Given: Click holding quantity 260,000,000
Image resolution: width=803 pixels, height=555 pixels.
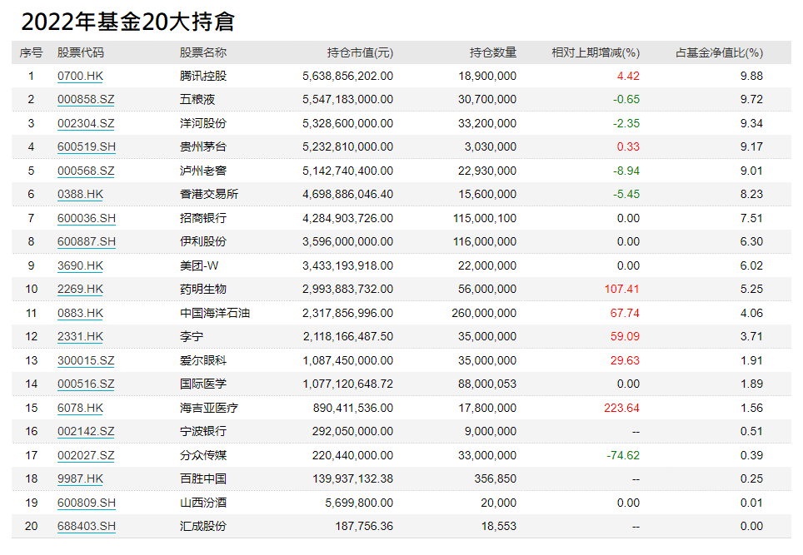Looking at the screenshot, I should [484, 313].
